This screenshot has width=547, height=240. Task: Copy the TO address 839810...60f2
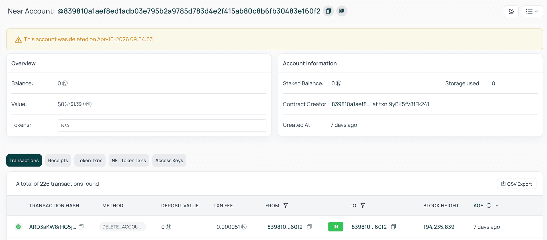(393, 227)
